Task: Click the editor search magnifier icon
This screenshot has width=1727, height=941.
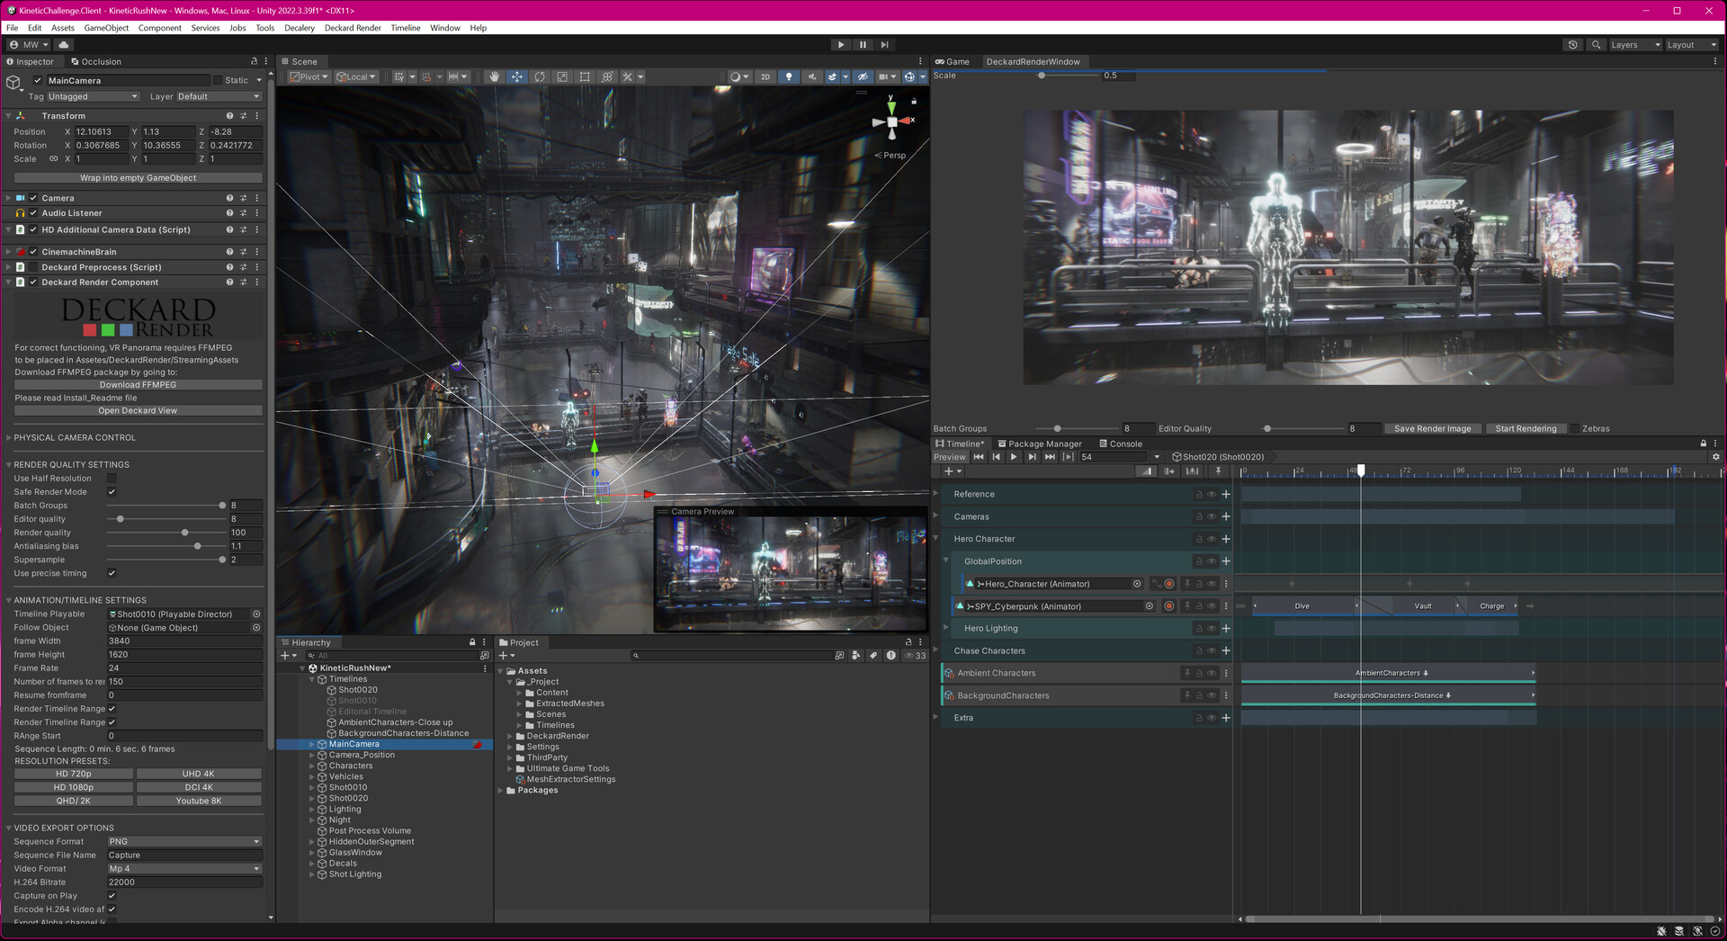Action: click(1596, 45)
